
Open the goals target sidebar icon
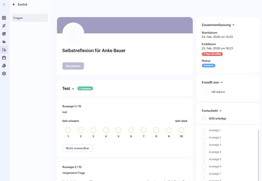4,34
